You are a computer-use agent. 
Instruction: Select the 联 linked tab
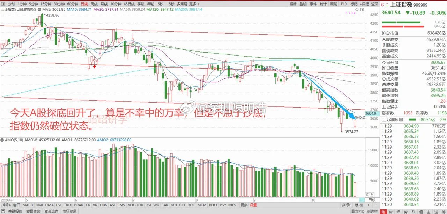413,211
